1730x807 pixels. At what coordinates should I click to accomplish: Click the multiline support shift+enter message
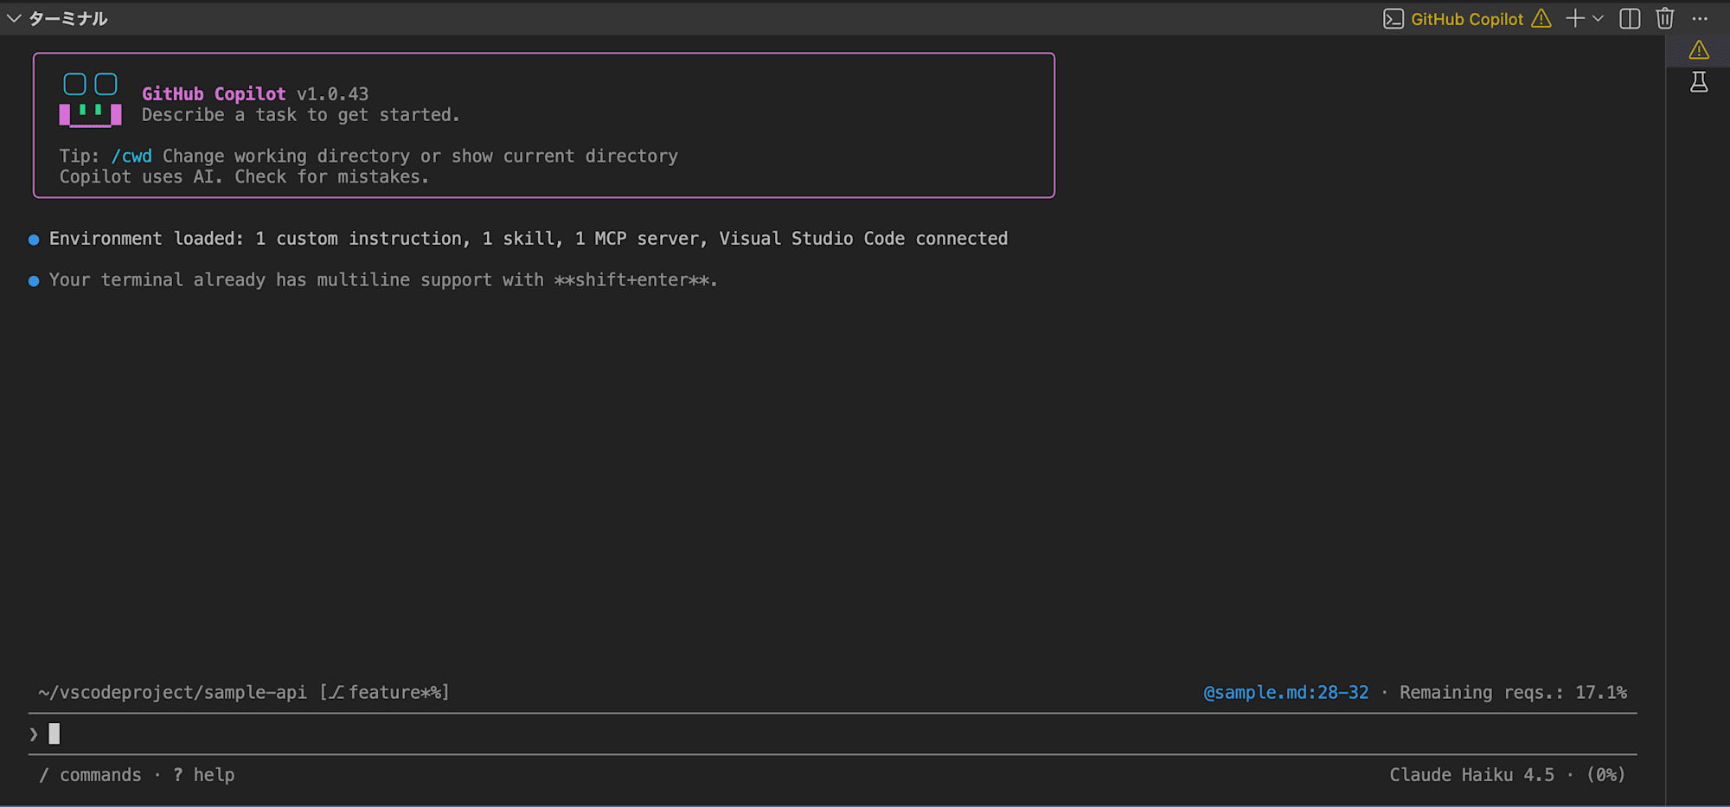pos(383,280)
